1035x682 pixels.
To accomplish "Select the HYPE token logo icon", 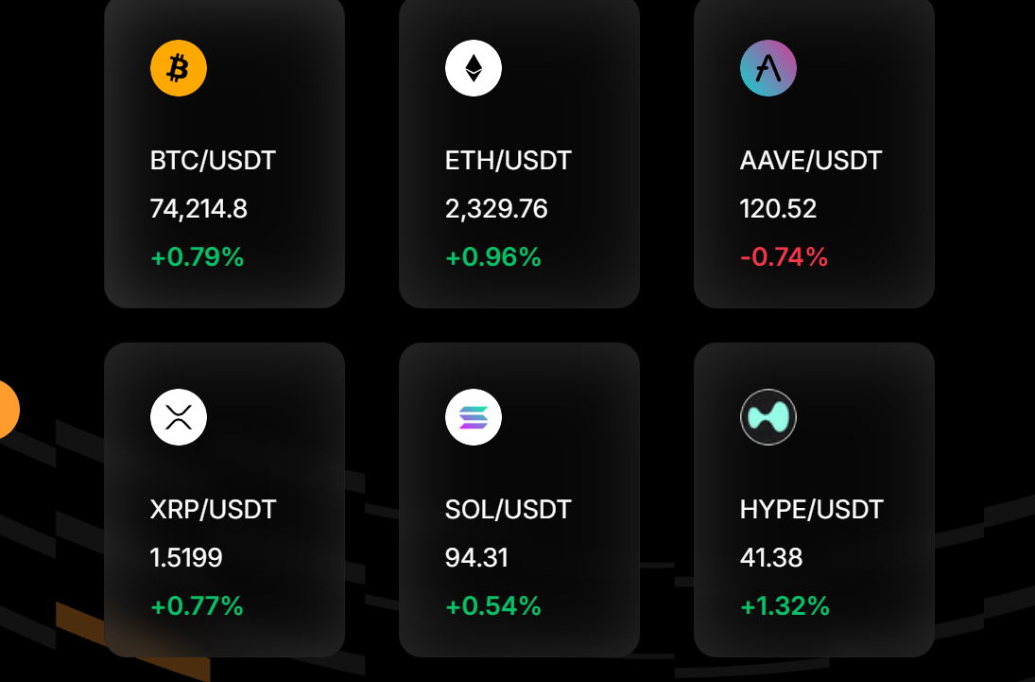I will [768, 416].
